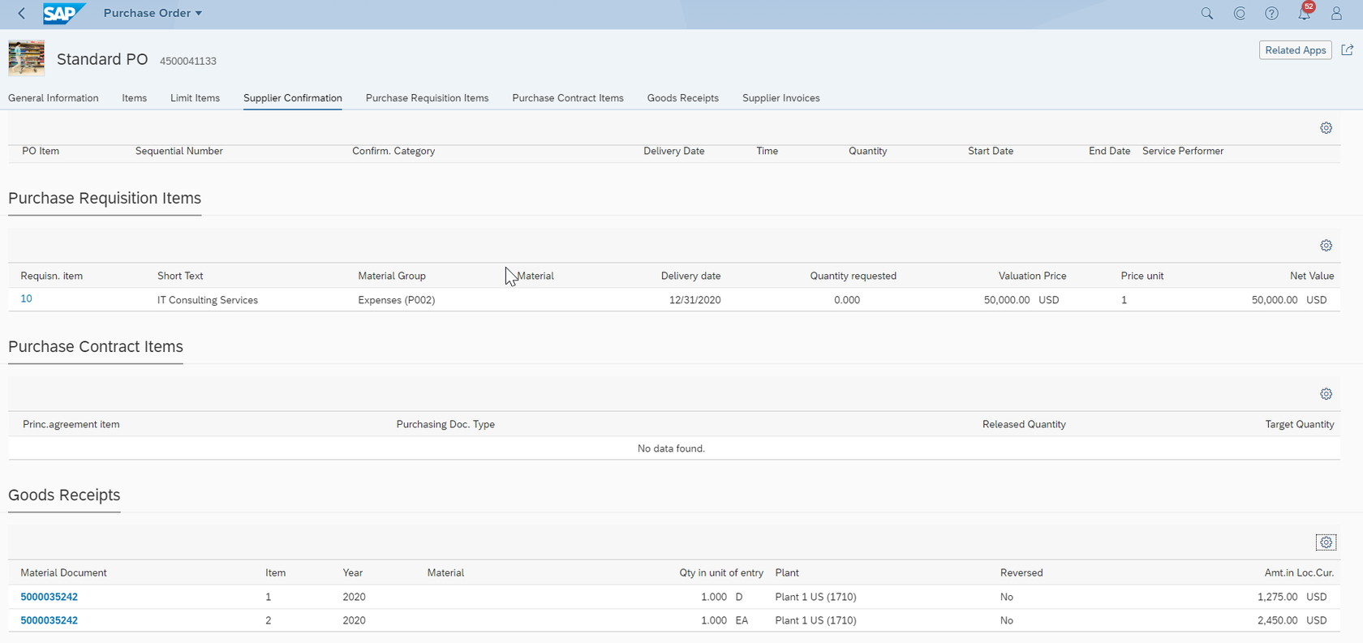The image size is (1363, 643).
Task: Click the Net Value column header
Action: coord(1312,276)
